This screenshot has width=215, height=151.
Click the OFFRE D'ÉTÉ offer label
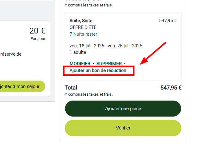[x=83, y=27]
